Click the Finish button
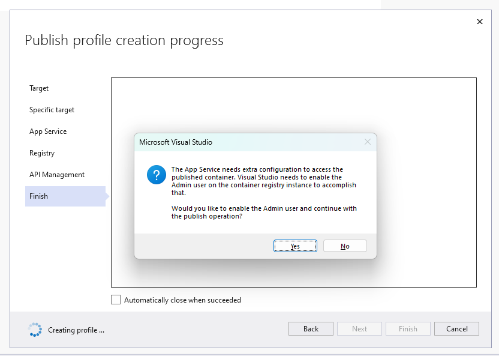Image resolution: width=499 pixels, height=356 pixels. point(408,328)
